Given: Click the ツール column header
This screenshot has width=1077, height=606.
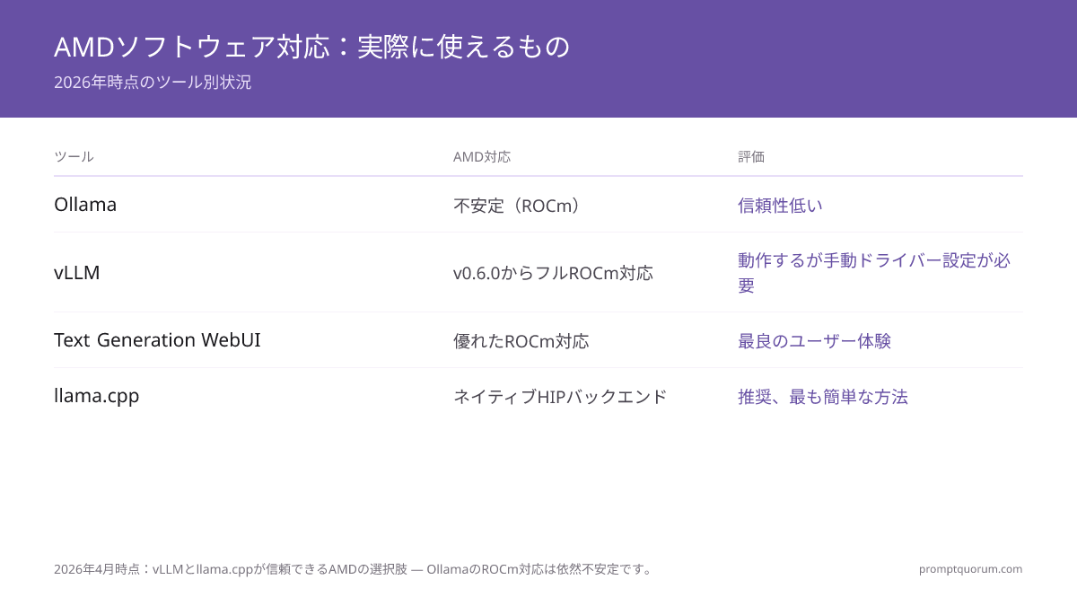Looking at the screenshot, I should pos(74,156).
